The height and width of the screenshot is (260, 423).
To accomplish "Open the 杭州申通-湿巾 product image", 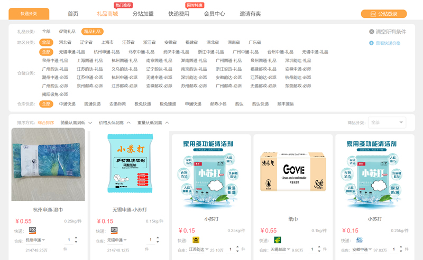I will [48, 165].
